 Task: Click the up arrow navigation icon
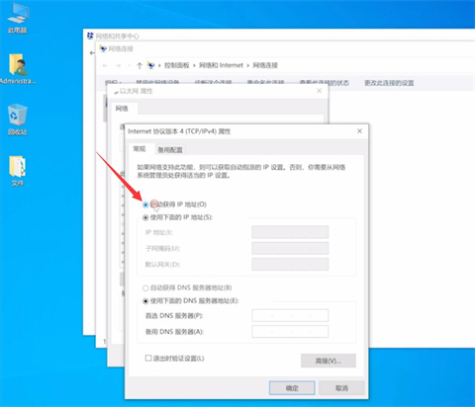140,65
